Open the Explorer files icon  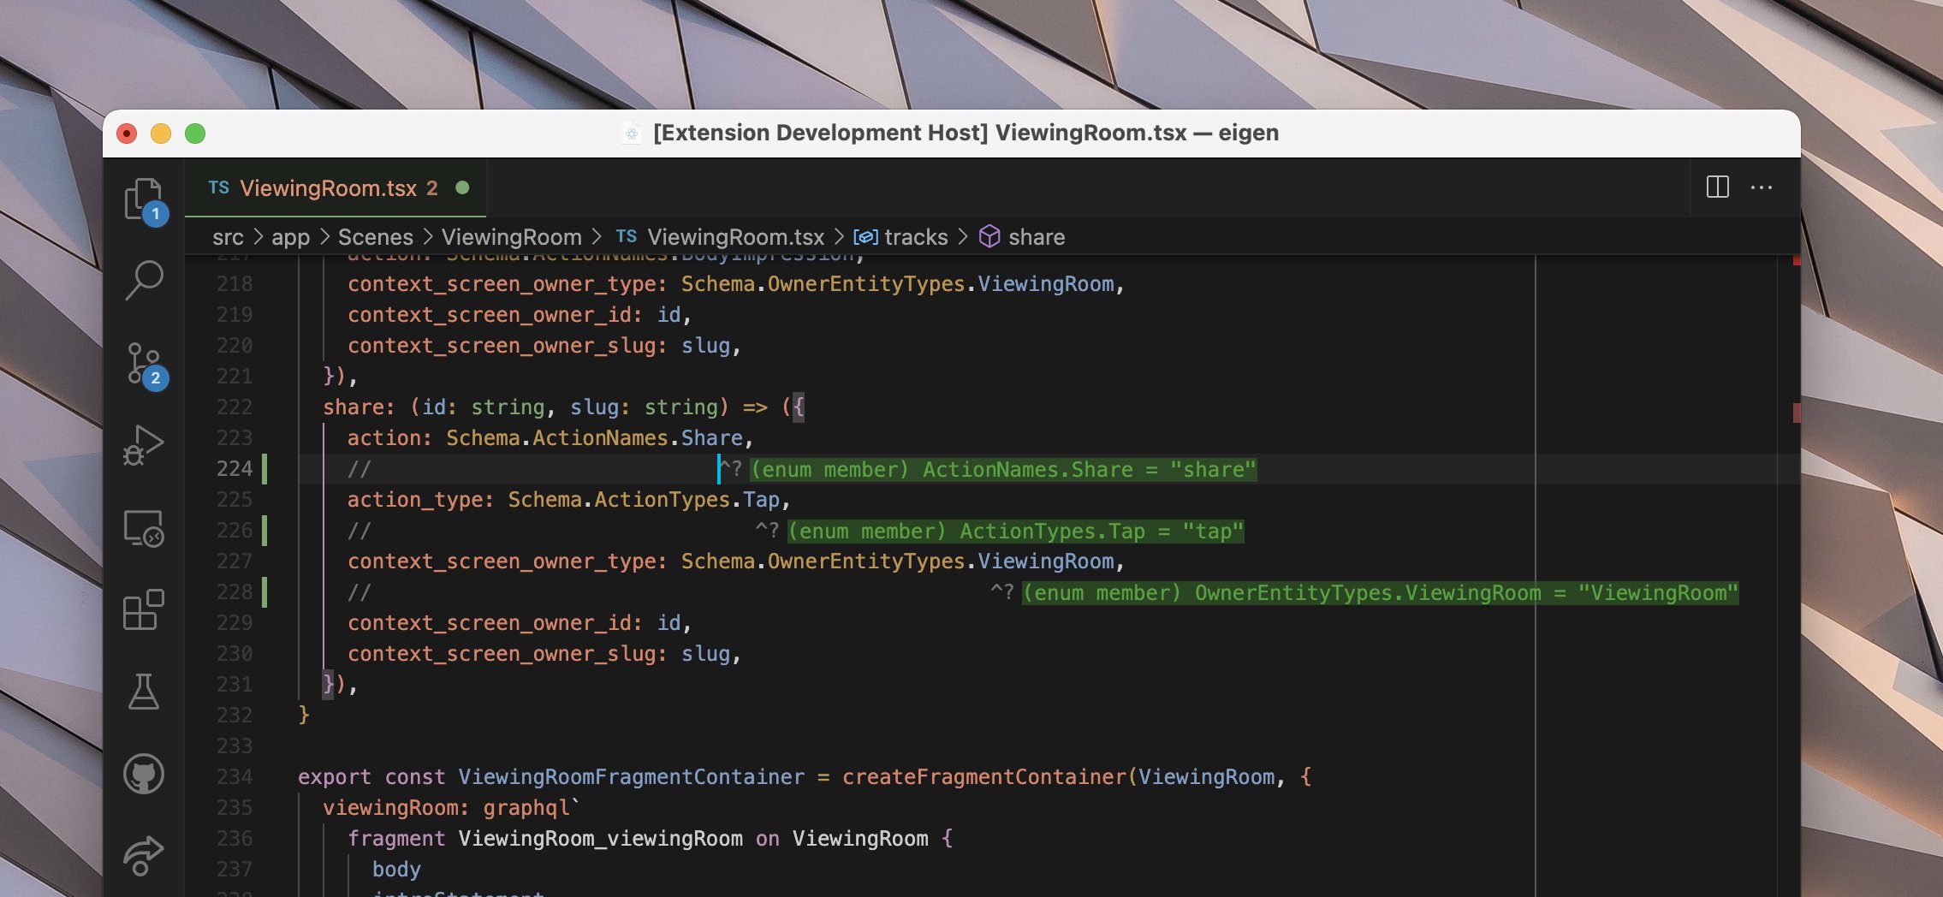pos(144,199)
